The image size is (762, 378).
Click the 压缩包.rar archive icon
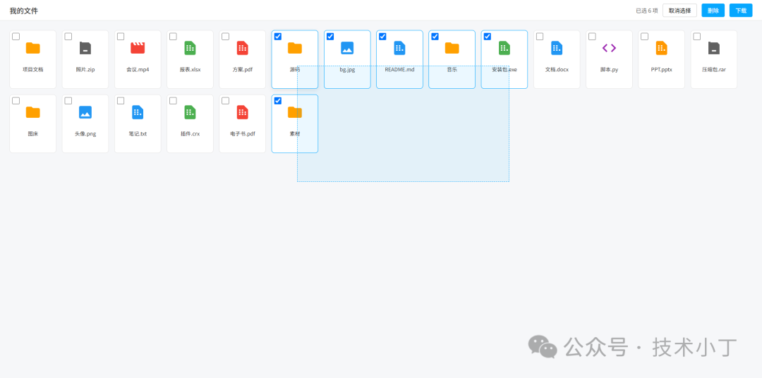pos(714,48)
